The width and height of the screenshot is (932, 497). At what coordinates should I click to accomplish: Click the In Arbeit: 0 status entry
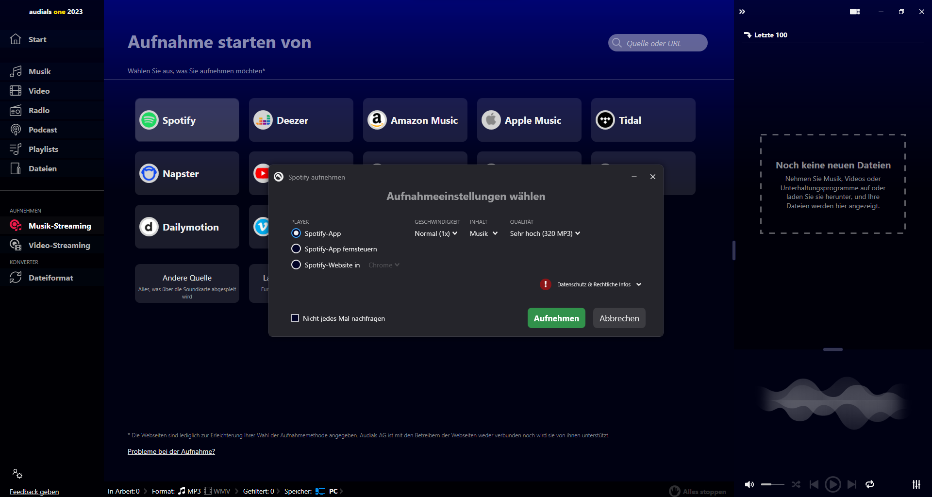[124, 491]
